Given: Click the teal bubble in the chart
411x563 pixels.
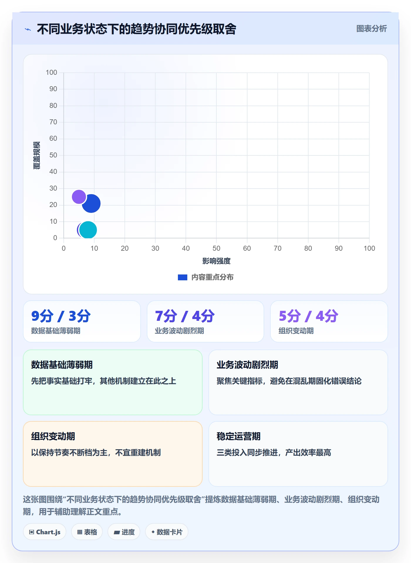Looking at the screenshot, I should tap(88, 230).
